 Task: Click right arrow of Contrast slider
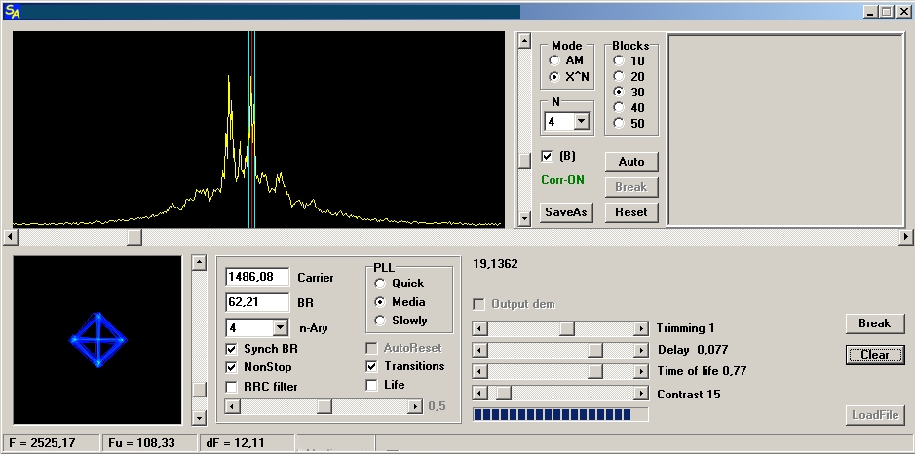click(x=641, y=394)
